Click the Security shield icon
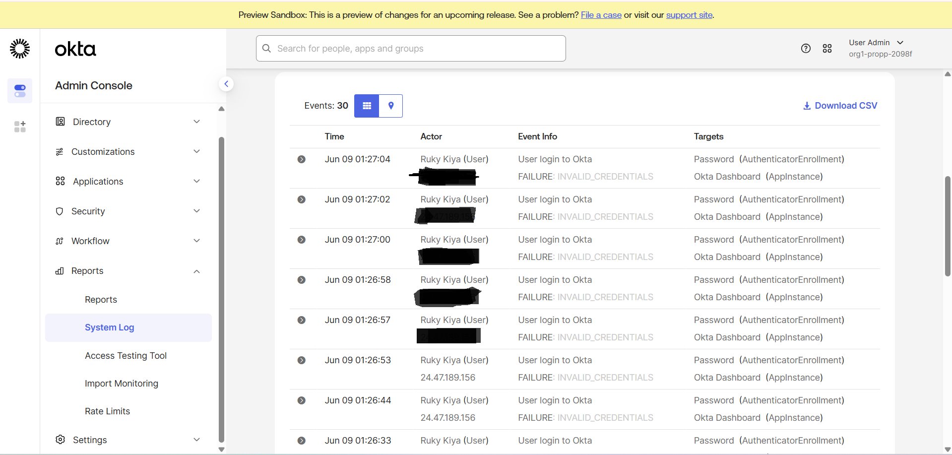The image size is (952, 455). coord(60,211)
